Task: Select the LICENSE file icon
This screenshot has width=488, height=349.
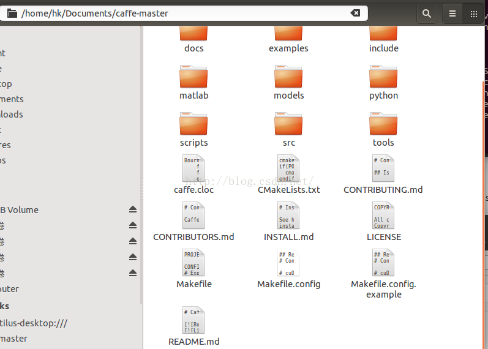Action: [383, 216]
